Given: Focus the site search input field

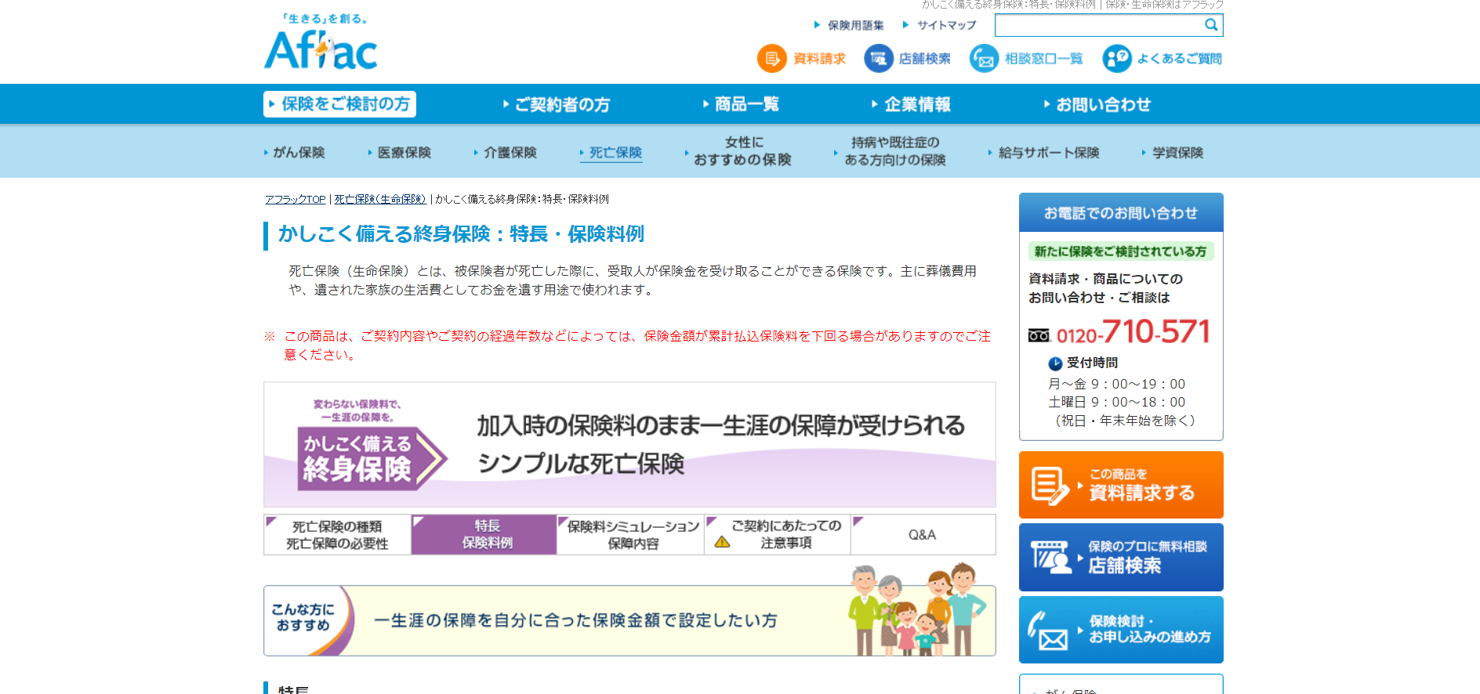Looking at the screenshot, I should (1099, 25).
